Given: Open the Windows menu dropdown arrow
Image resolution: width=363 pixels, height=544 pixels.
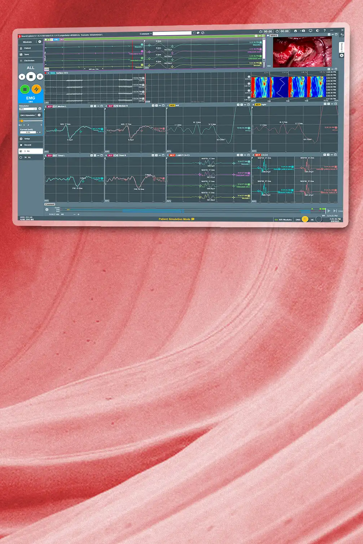Looking at the screenshot, I should pyautogui.click(x=40, y=41).
